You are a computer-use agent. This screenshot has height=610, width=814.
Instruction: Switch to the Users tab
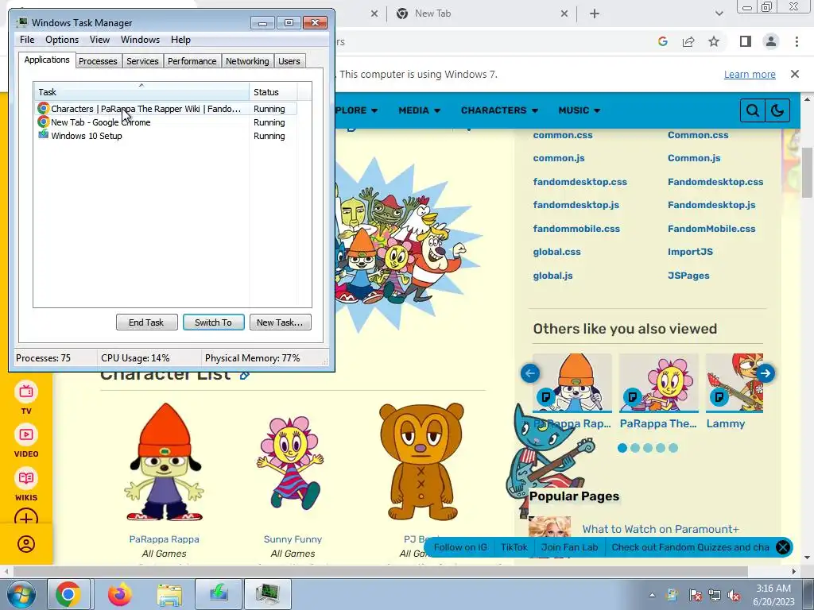coord(289,61)
